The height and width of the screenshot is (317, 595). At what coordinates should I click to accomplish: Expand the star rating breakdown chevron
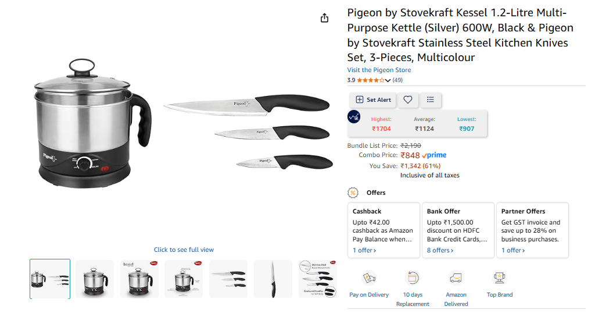[388, 80]
